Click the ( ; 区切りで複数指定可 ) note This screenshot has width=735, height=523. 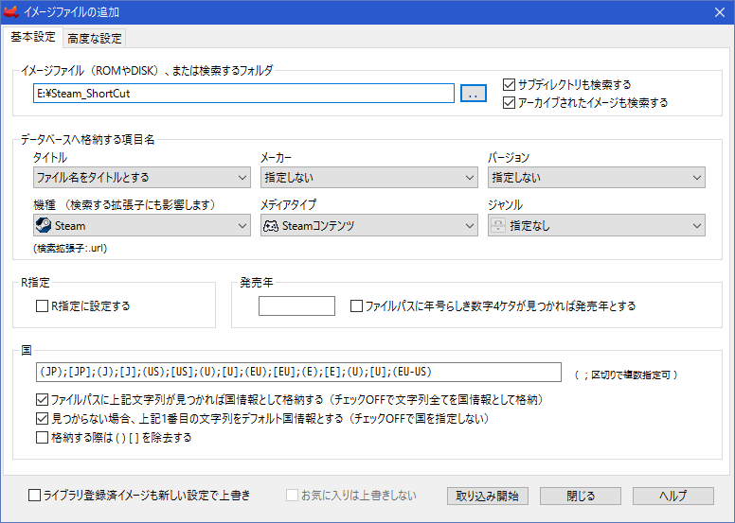pos(626,375)
